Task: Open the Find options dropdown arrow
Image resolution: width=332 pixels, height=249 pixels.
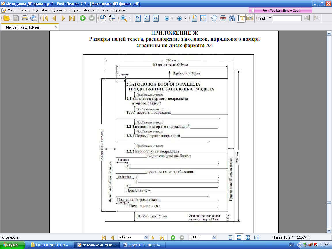Action: [x=270, y=18]
